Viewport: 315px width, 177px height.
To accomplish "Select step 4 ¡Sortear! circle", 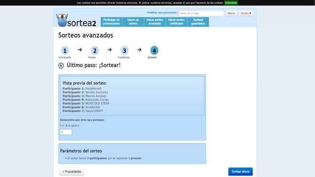I will tap(154, 51).
